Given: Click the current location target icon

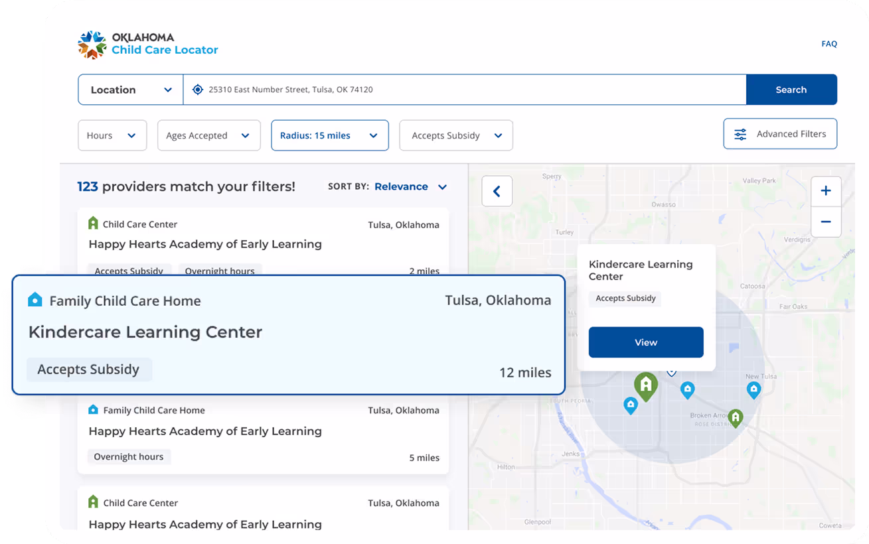Looking at the screenshot, I should pos(198,90).
